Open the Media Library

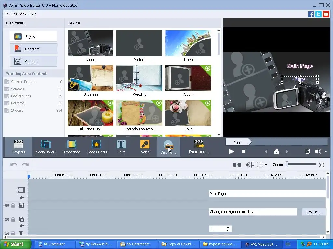click(46, 147)
